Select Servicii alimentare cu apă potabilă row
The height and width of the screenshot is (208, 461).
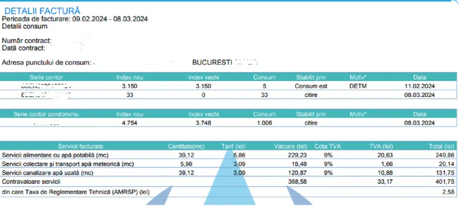[x=231, y=155]
